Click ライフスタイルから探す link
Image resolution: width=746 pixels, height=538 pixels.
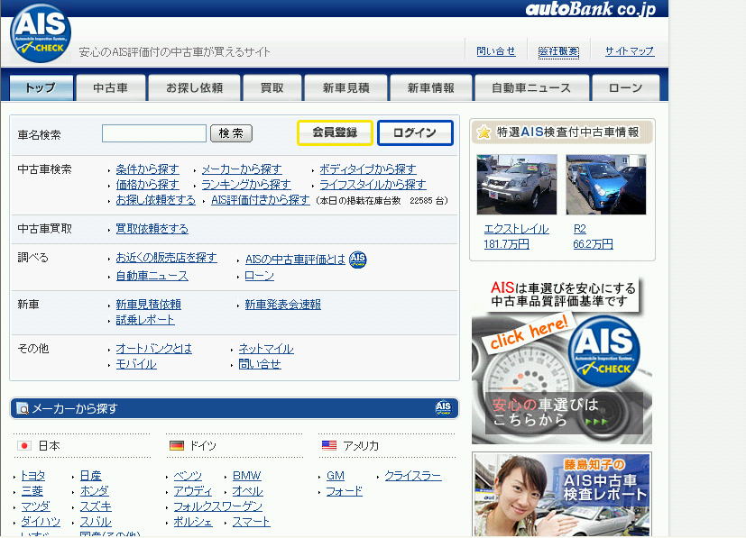373,184
